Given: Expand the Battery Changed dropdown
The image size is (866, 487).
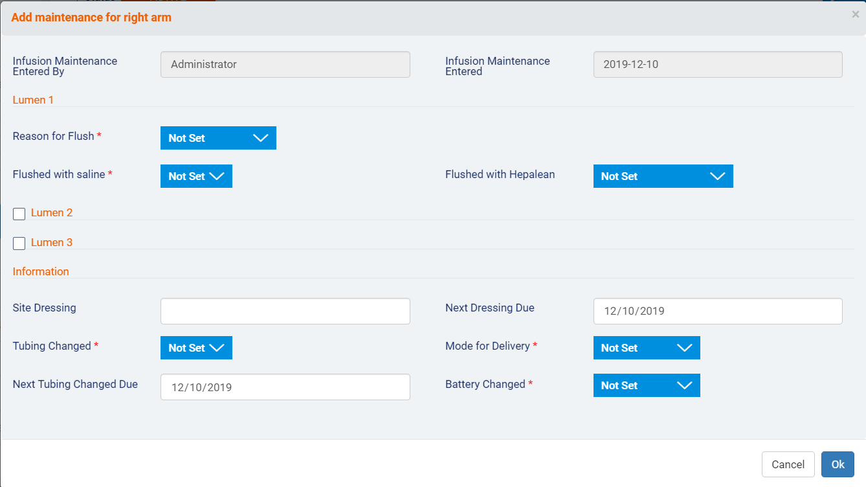Looking at the screenshot, I should click(x=646, y=385).
